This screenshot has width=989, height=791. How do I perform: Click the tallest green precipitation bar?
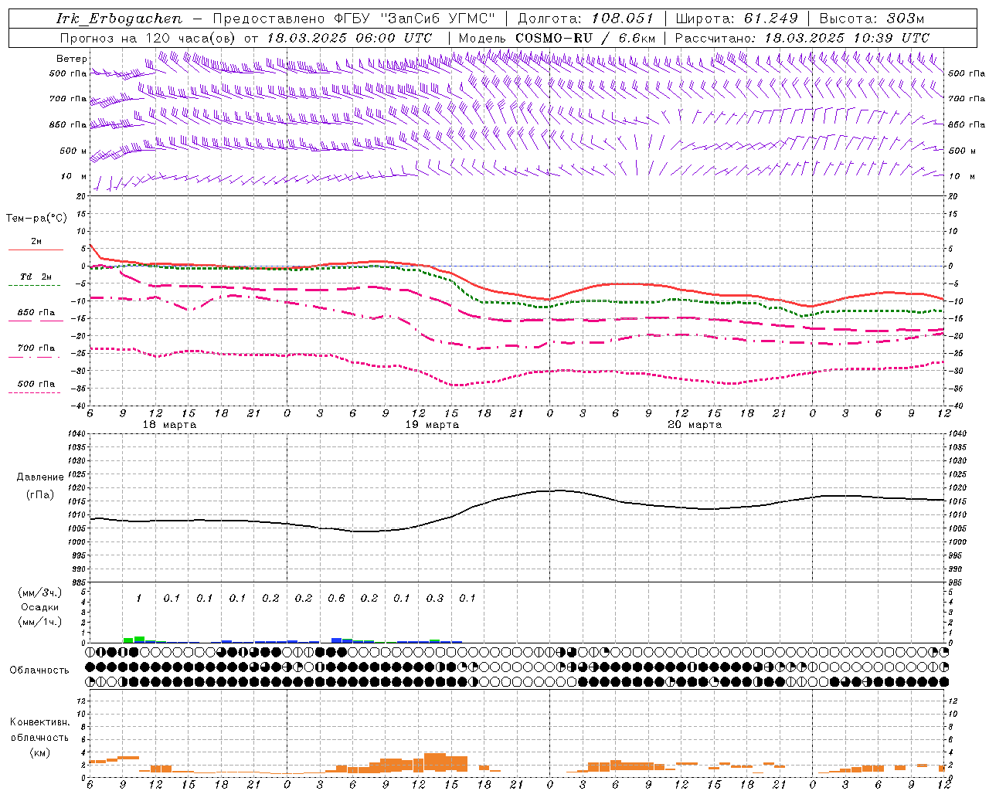139,640
